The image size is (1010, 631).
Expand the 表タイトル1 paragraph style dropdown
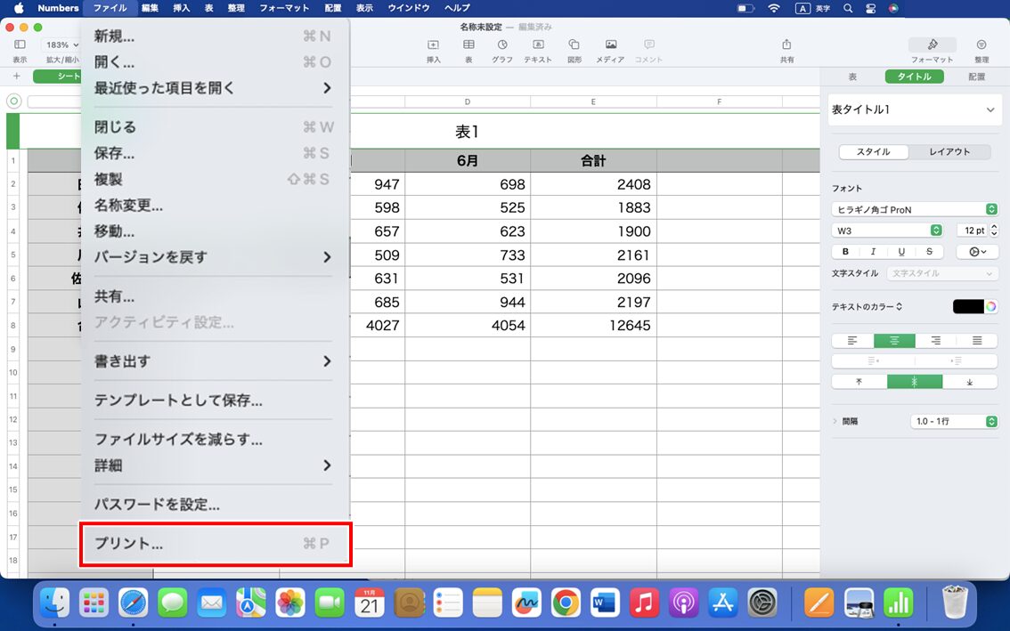(x=915, y=109)
